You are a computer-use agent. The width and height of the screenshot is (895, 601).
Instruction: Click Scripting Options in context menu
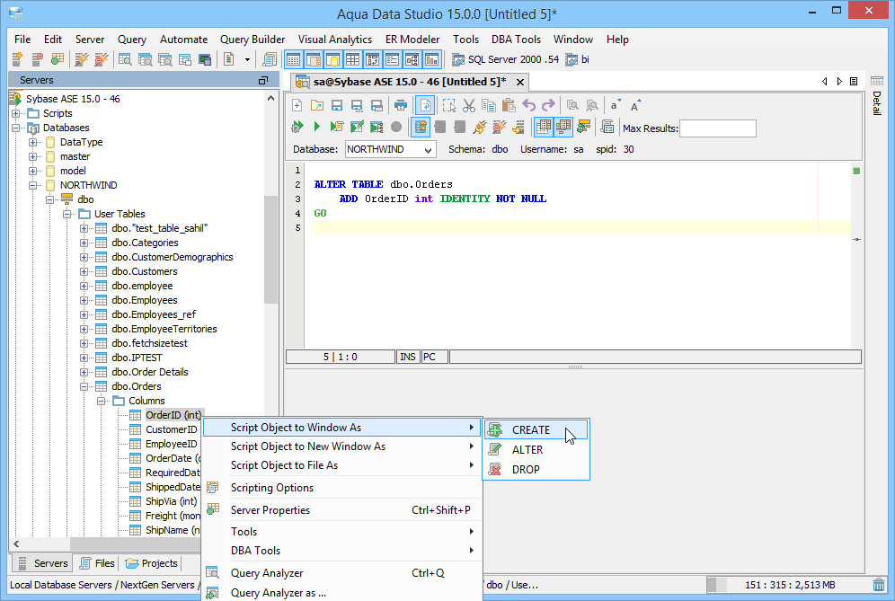click(x=342, y=488)
